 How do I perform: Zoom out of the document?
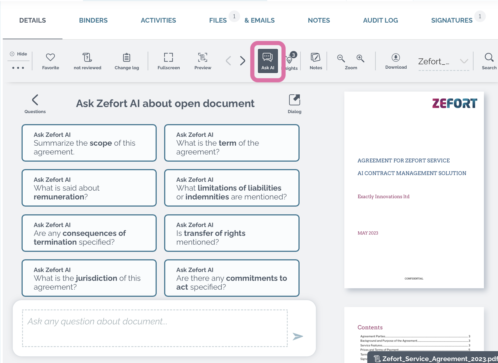(x=341, y=58)
